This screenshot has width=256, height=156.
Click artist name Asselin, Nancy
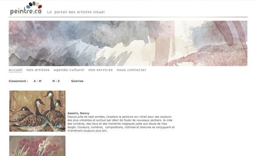pyautogui.click(x=79, y=113)
